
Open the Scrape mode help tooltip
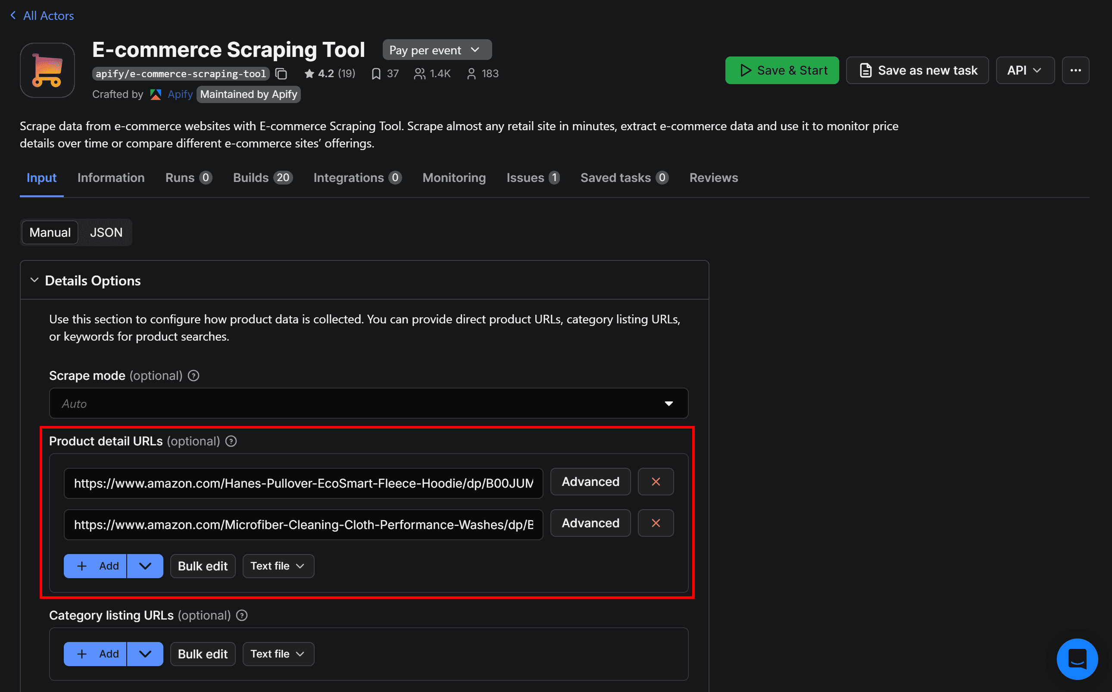193,375
